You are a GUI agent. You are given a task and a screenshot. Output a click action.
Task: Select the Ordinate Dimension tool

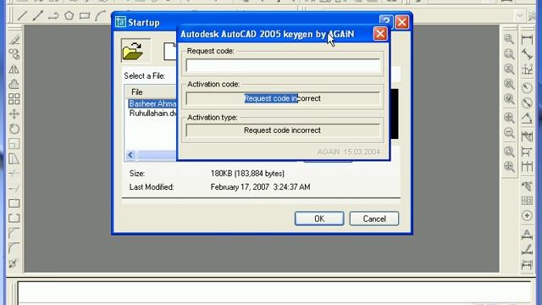coord(527,69)
